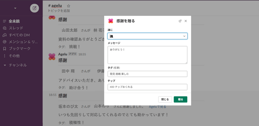Click the チップ input field
Image resolution: width=259 pixels, height=126 pixels.
(x=147, y=87)
